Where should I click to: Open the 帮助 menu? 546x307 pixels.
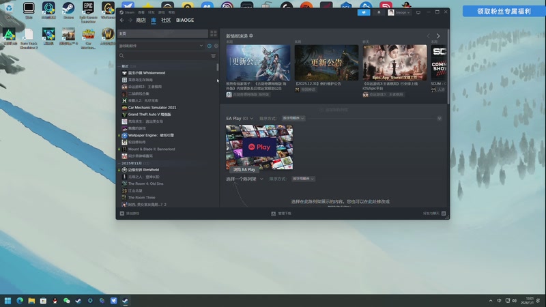(171, 12)
